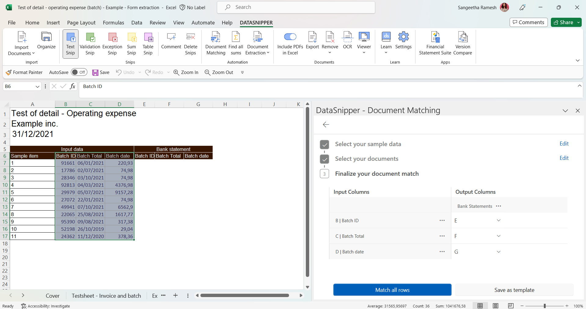Launch Document Matching automation

tap(216, 44)
